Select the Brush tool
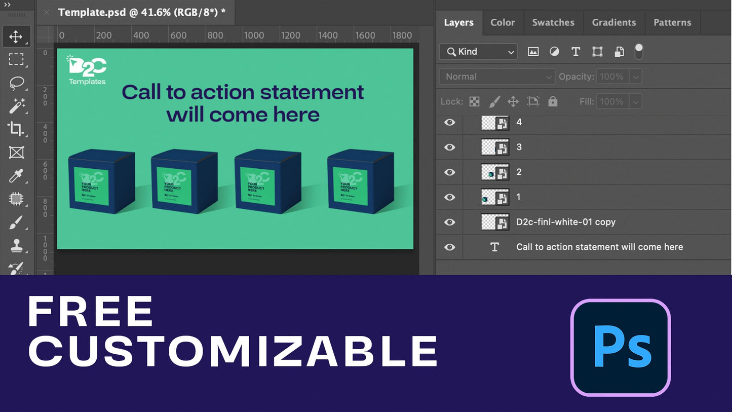 pos(16,222)
